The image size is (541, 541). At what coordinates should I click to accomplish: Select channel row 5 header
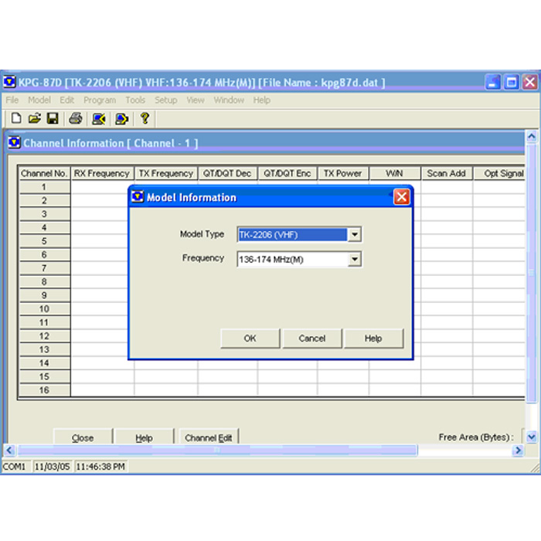(x=44, y=241)
